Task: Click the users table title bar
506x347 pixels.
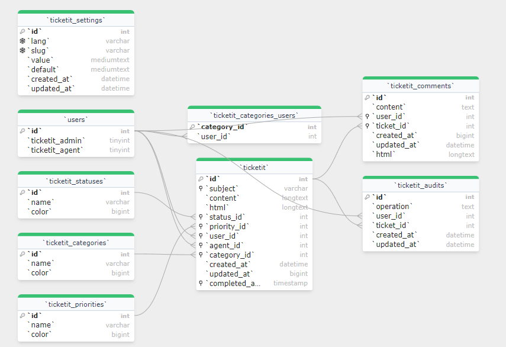Action: click(x=76, y=119)
